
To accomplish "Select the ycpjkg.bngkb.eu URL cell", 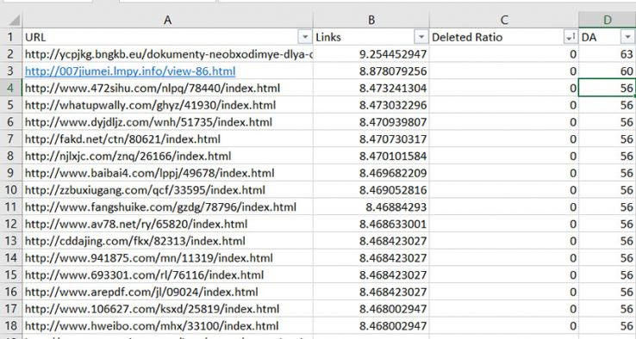I will 167,54.
